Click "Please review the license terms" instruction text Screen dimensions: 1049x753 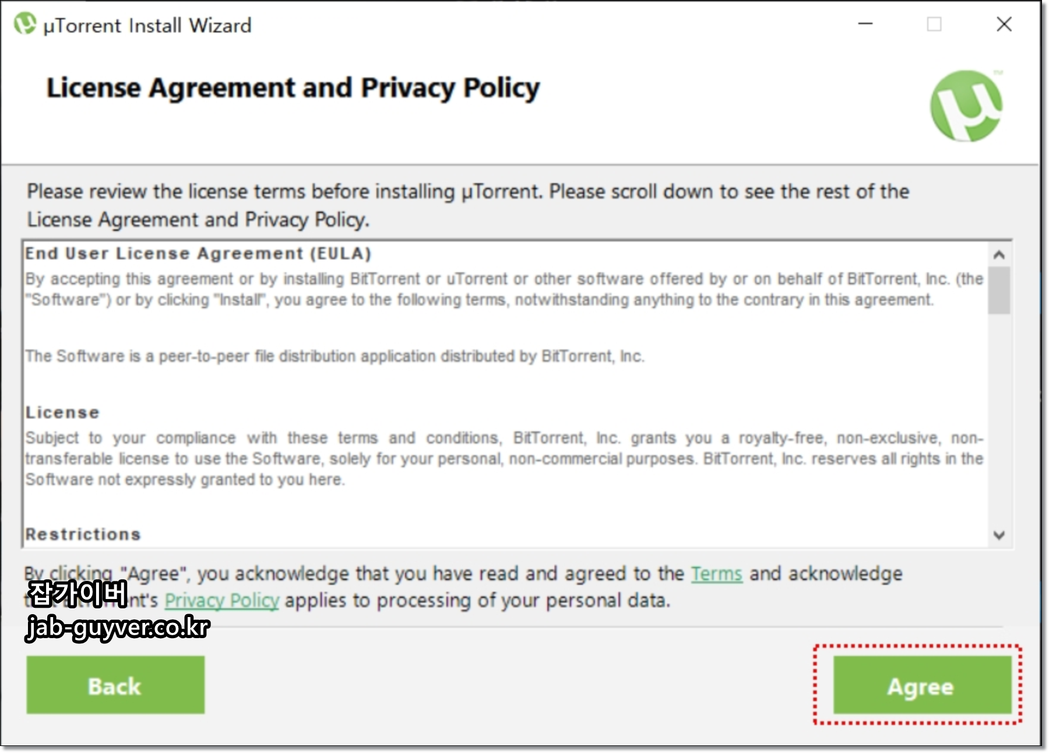[x=468, y=205]
